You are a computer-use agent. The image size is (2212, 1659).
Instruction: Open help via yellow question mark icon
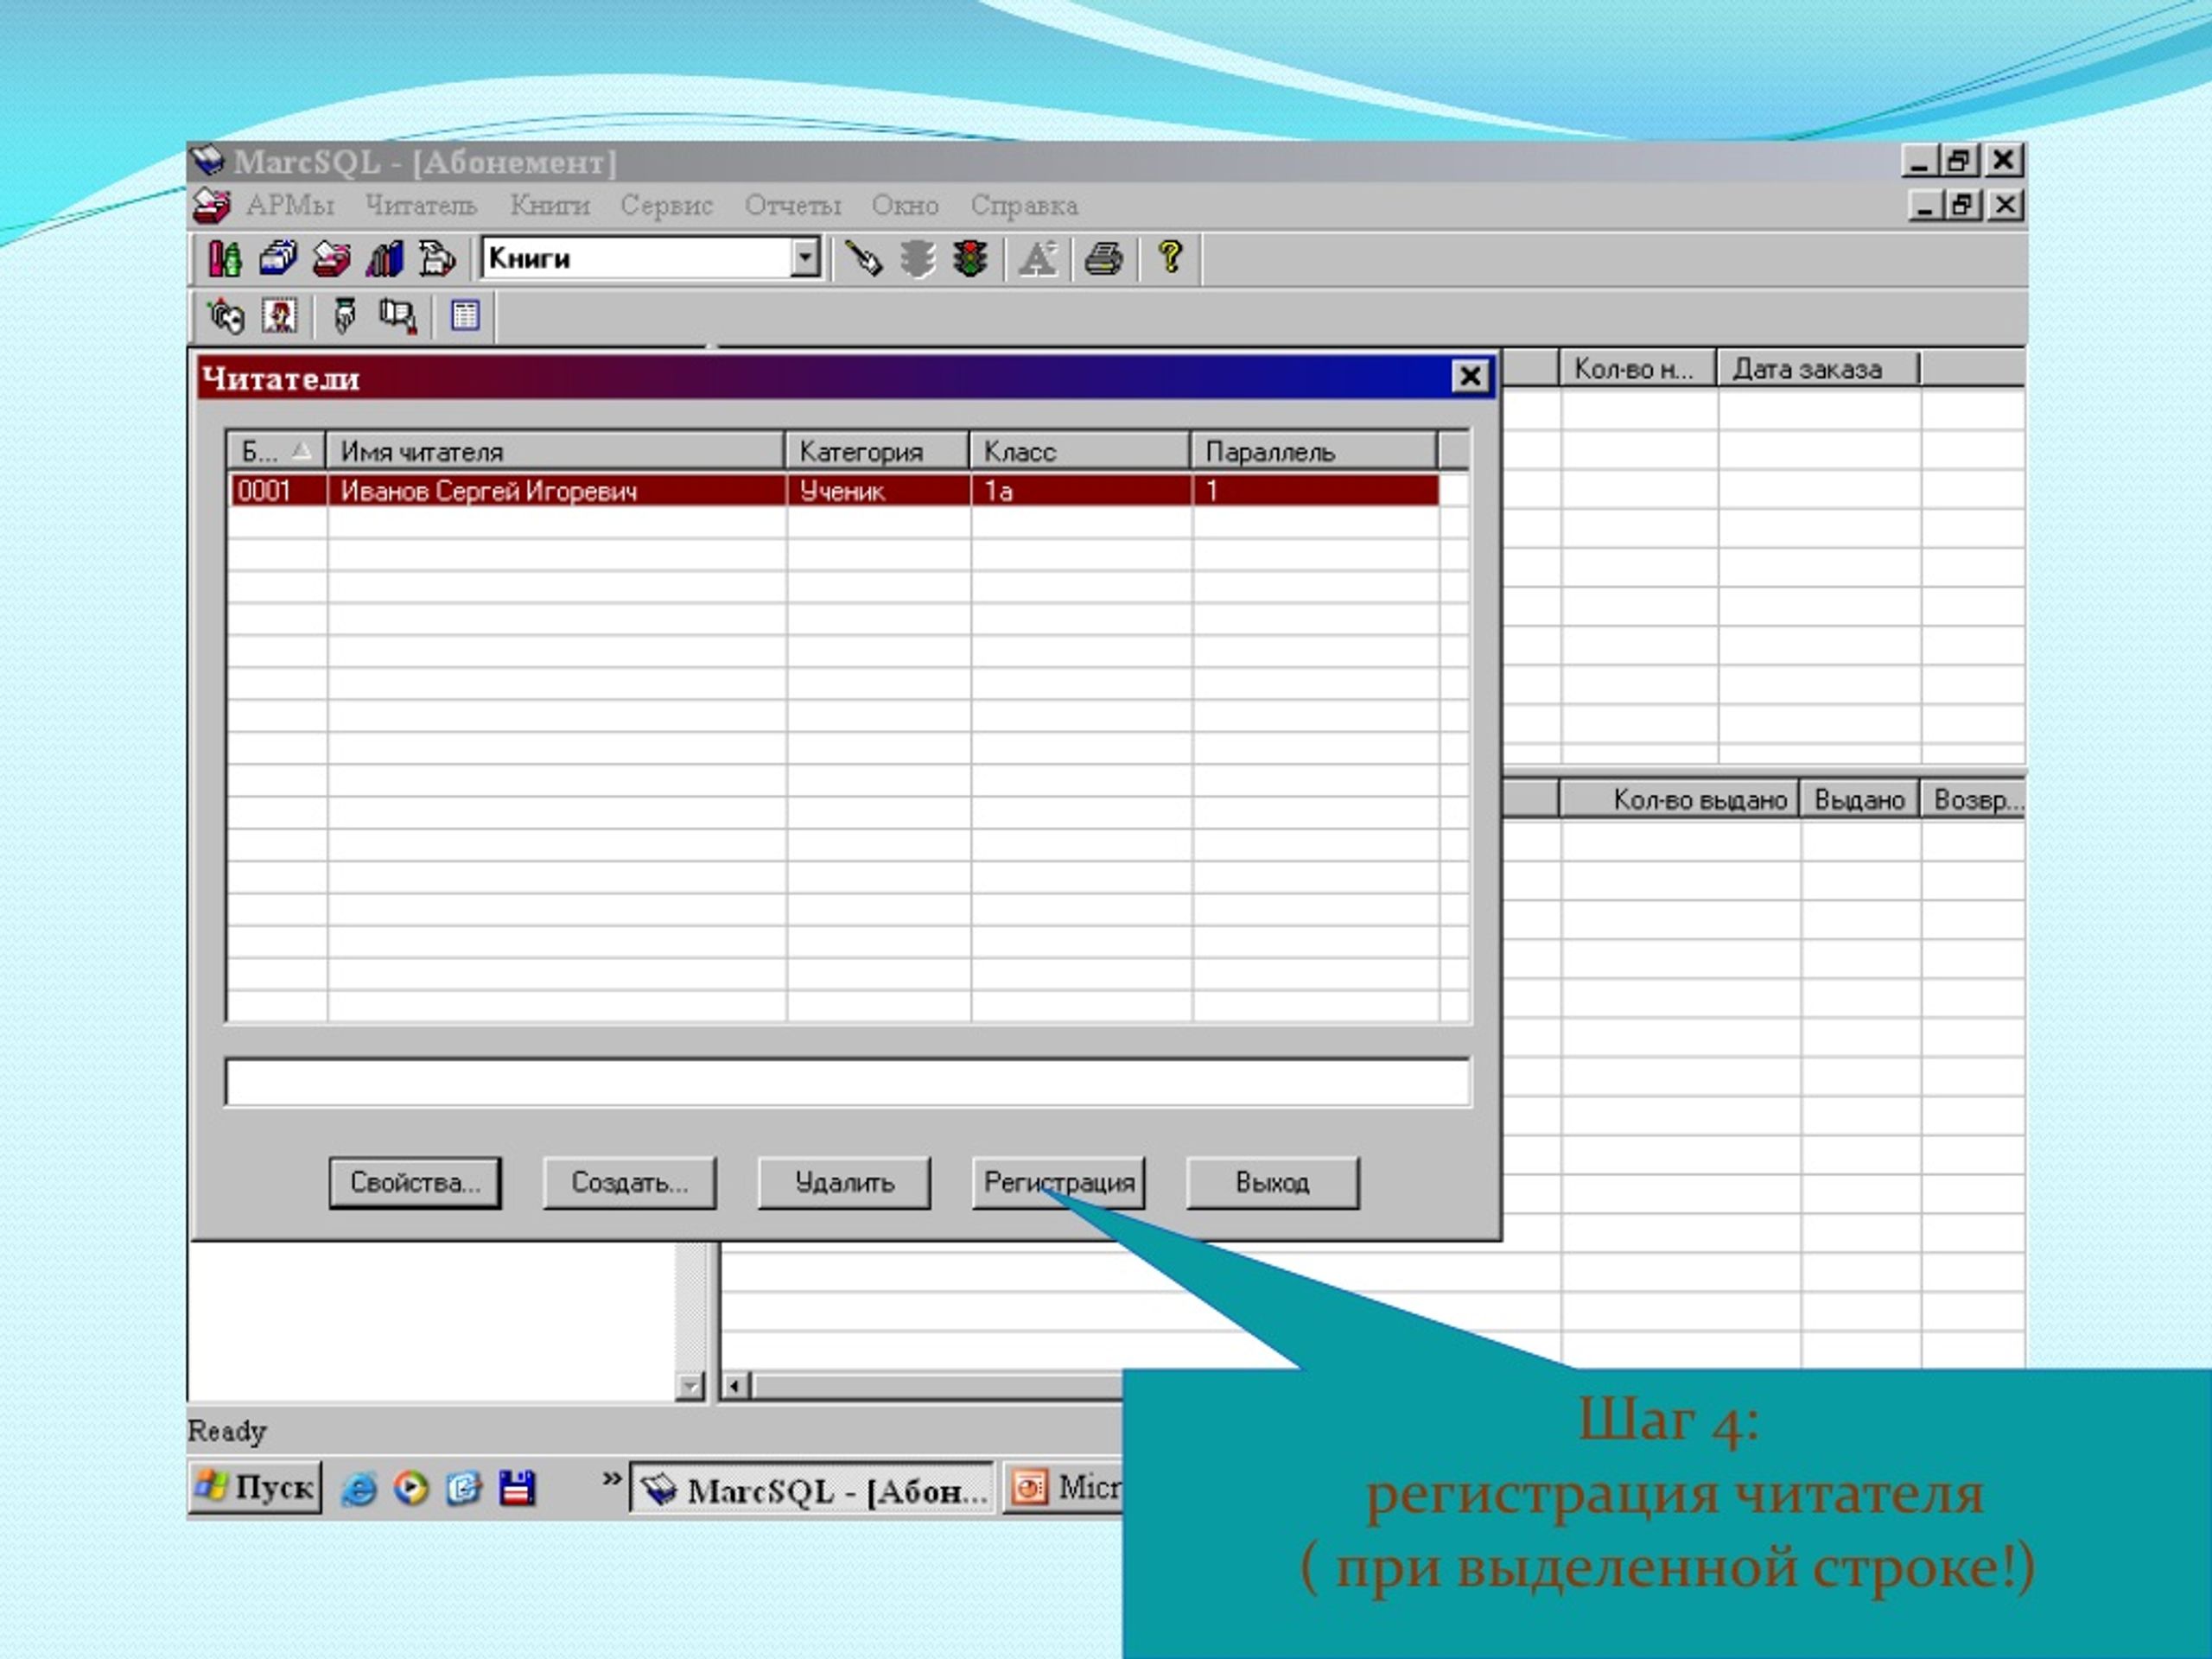click(x=1170, y=258)
